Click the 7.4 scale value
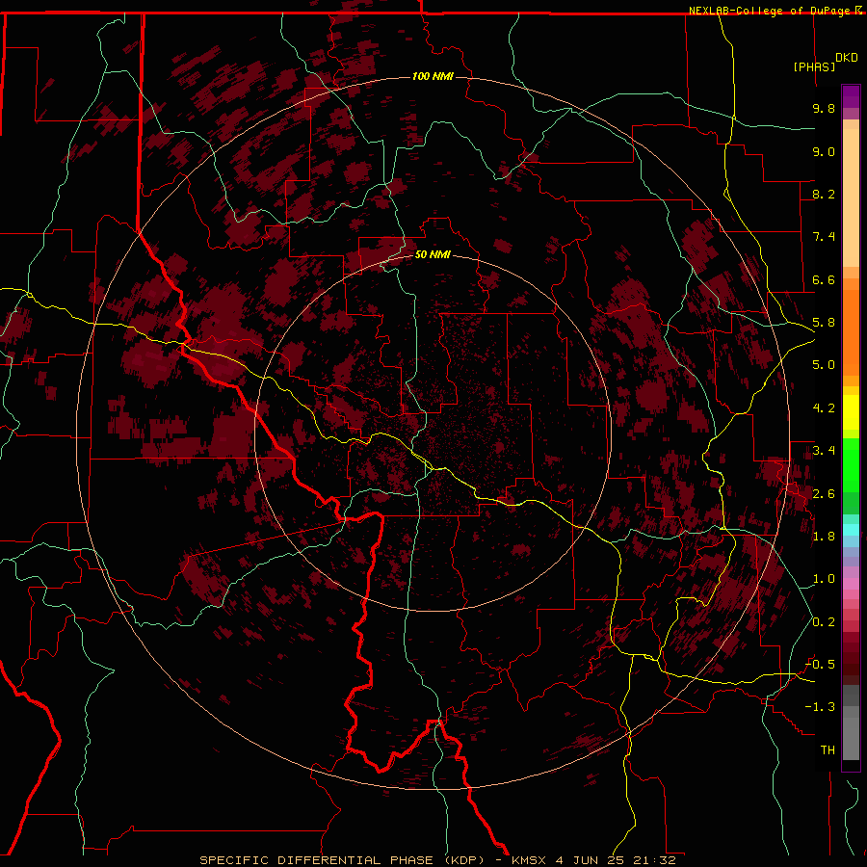Screen dimensions: 867x867 pos(824,237)
